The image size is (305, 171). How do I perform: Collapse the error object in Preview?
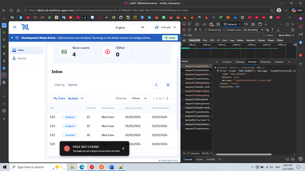pos(217,71)
